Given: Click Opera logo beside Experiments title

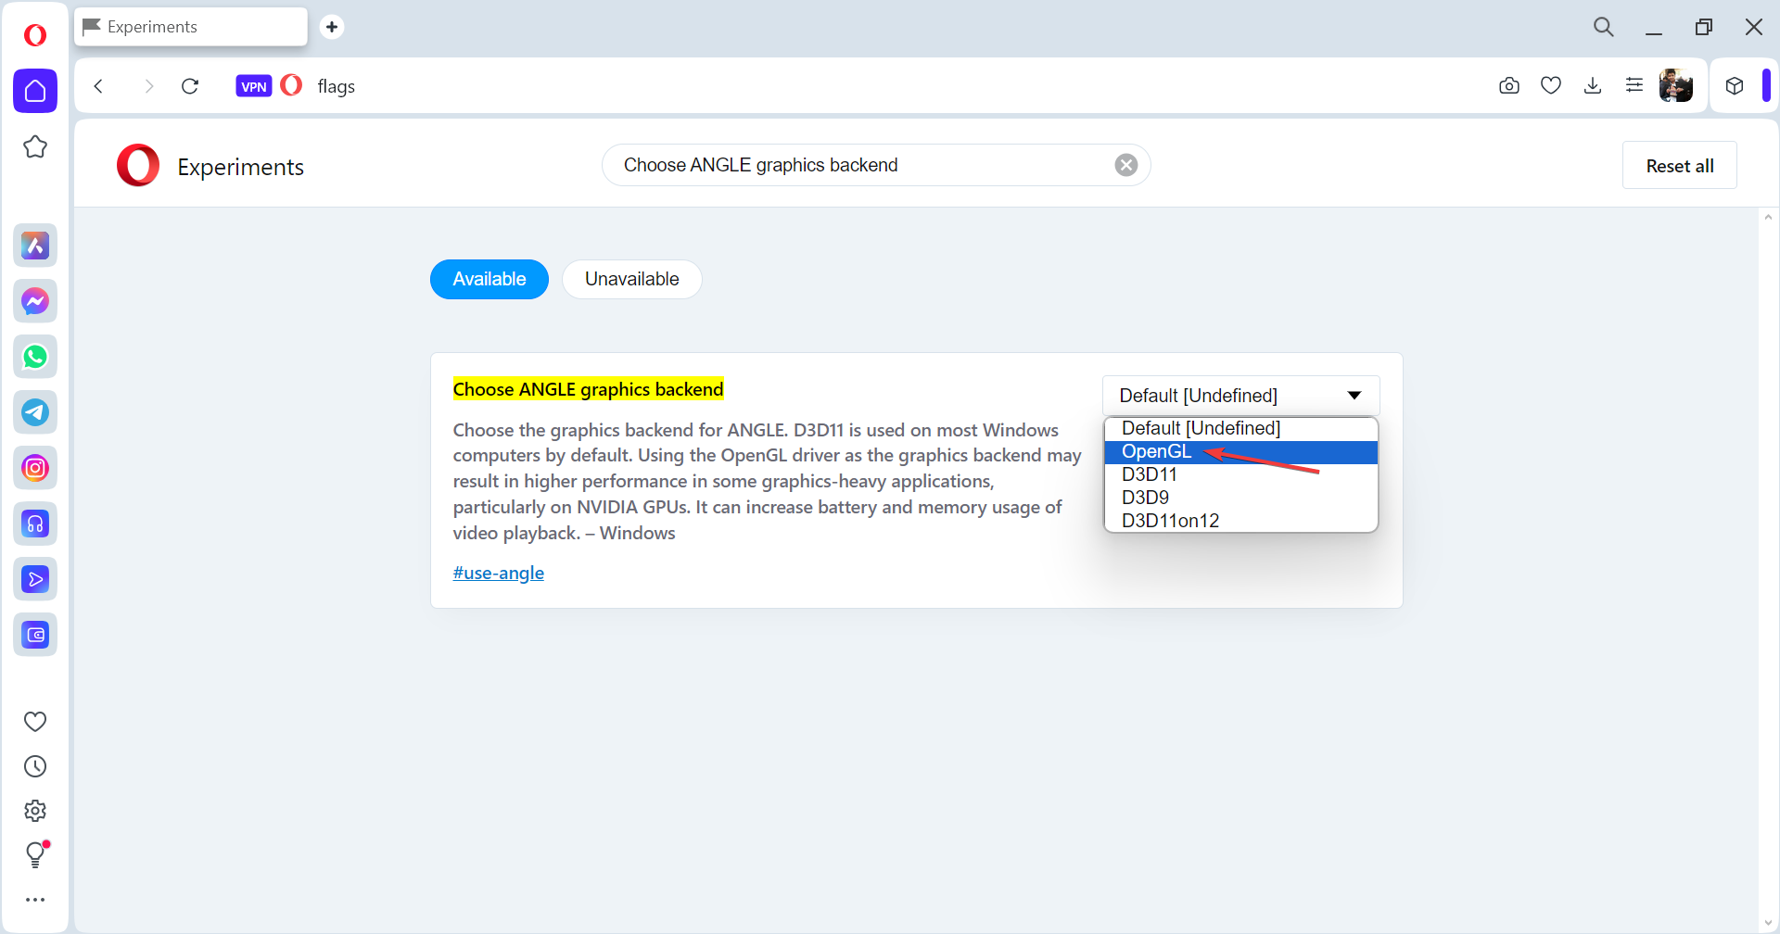Looking at the screenshot, I should point(138,166).
